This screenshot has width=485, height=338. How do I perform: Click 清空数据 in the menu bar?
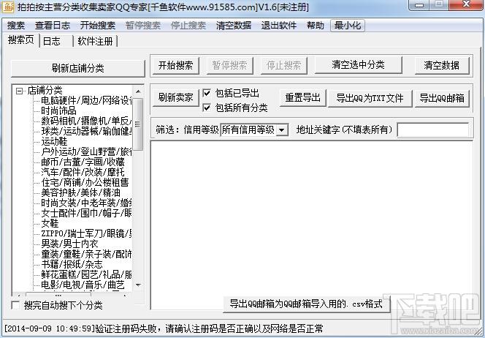click(234, 26)
